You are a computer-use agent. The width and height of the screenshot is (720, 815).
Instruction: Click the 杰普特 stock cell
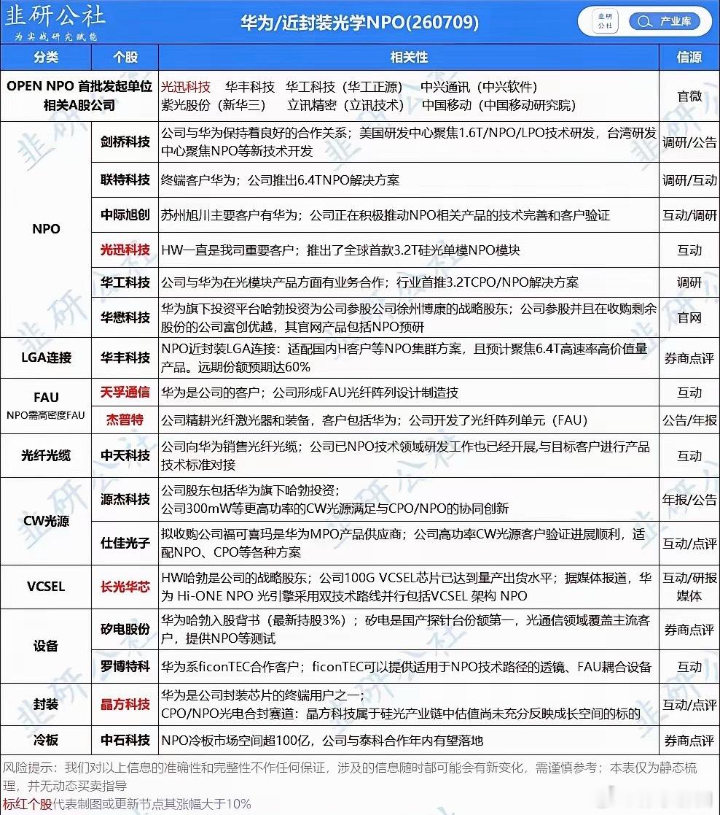point(125,420)
